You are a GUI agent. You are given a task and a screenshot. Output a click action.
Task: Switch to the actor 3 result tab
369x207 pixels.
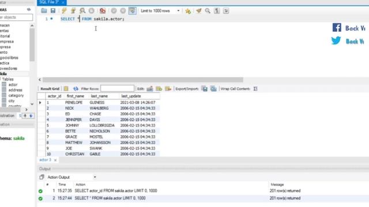(x=45, y=160)
